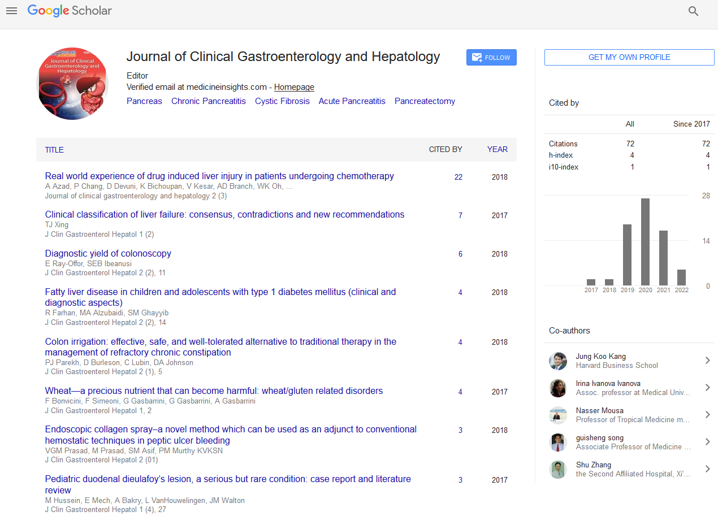Screen dimensions: 718x516
Task: Click Jung Koo Kang's avatar photo
Action: pyautogui.click(x=558, y=361)
